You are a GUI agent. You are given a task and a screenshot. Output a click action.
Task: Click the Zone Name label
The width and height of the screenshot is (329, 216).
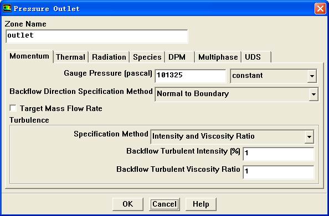(x=25, y=24)
